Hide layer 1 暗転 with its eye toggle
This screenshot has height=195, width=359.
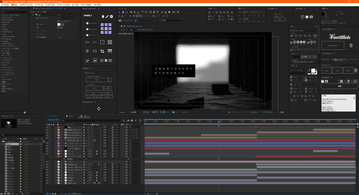pos(47,127)
